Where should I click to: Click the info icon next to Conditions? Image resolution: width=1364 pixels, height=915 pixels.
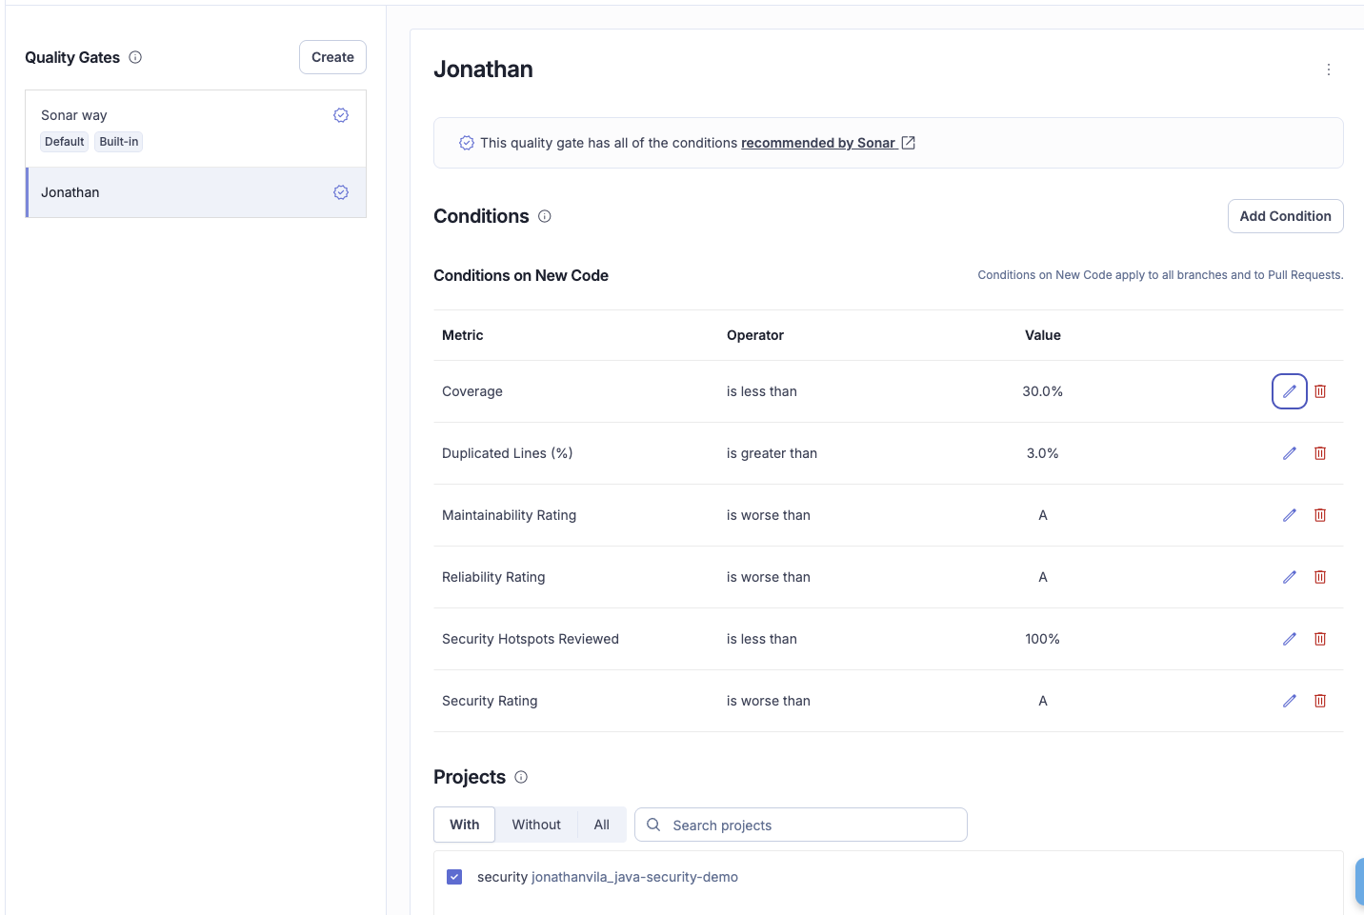[545, 216]
